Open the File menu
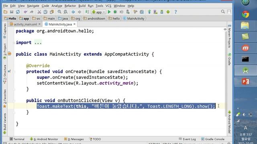The image size is (257, 144). [x=5, y=6]
